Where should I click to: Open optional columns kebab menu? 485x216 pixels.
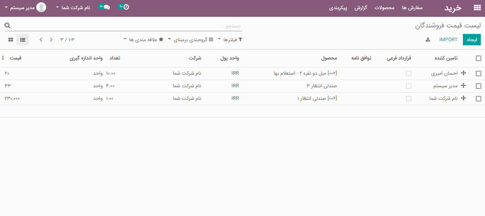[3, 58]
